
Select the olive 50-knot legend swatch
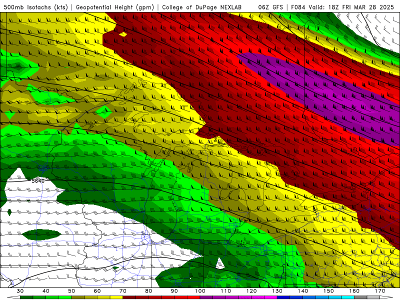(x=78, y=298)
